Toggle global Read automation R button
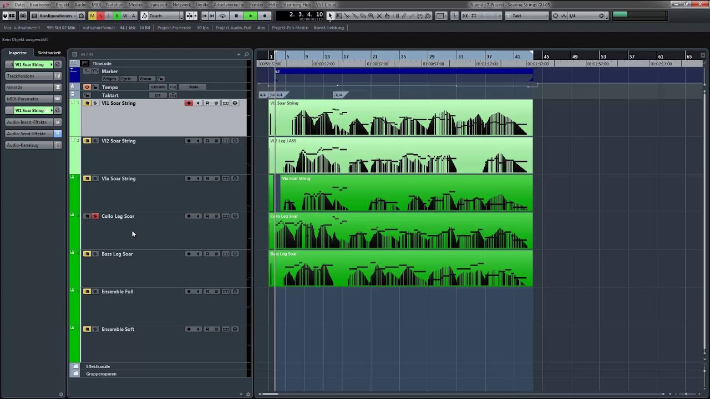710x399 pixels. point(117,16)
